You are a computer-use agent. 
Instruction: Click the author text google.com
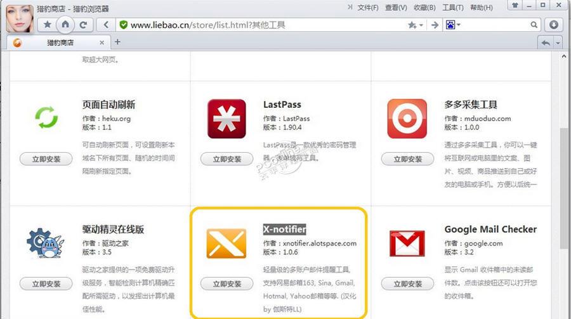[483, 244]
